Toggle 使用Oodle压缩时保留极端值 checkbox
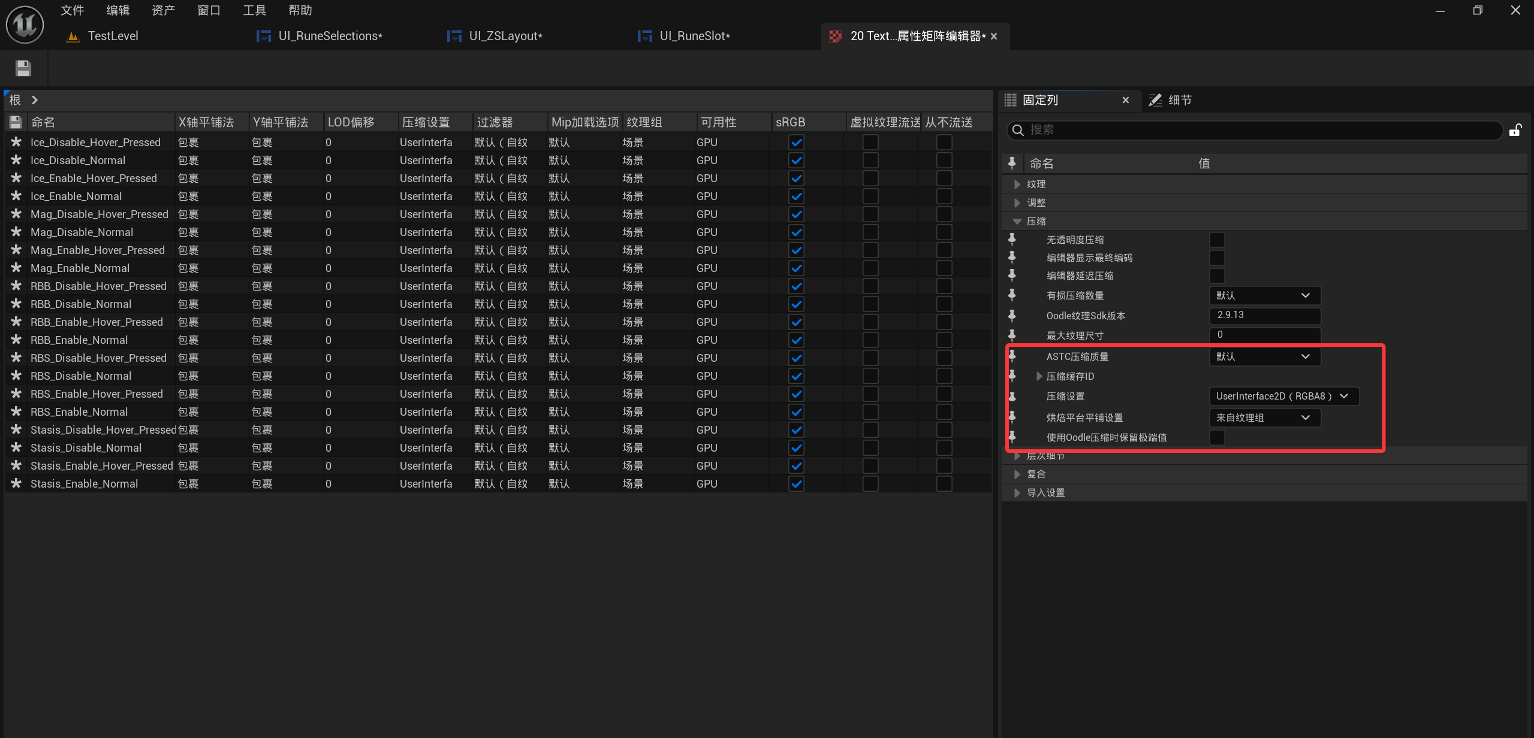The height and width of the screenshot is (738, 1534). pyautogui.click(x=1216, y=437)
